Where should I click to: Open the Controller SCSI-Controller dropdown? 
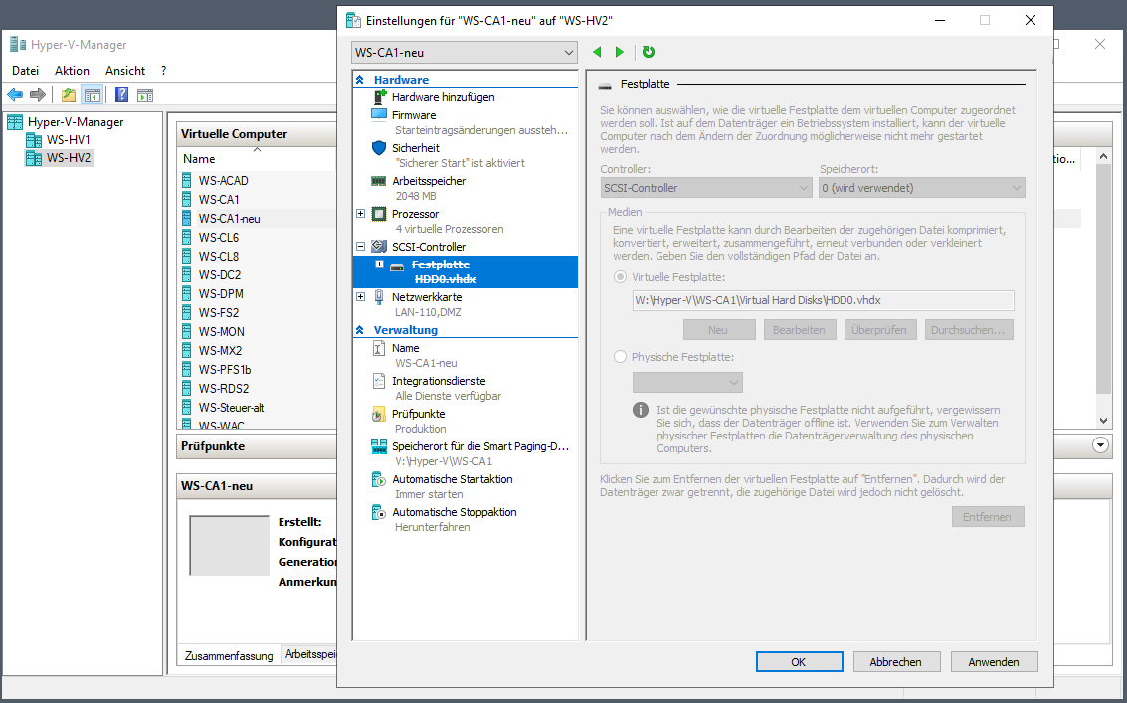coord(706,188)
